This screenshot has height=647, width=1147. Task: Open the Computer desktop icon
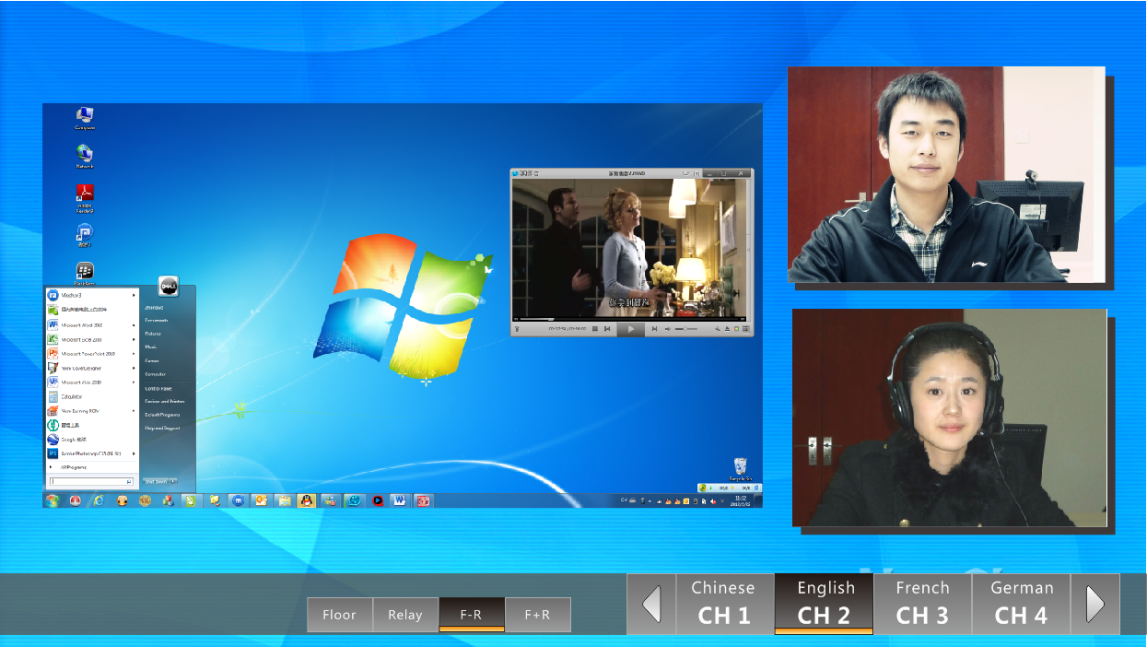(85, 118)
